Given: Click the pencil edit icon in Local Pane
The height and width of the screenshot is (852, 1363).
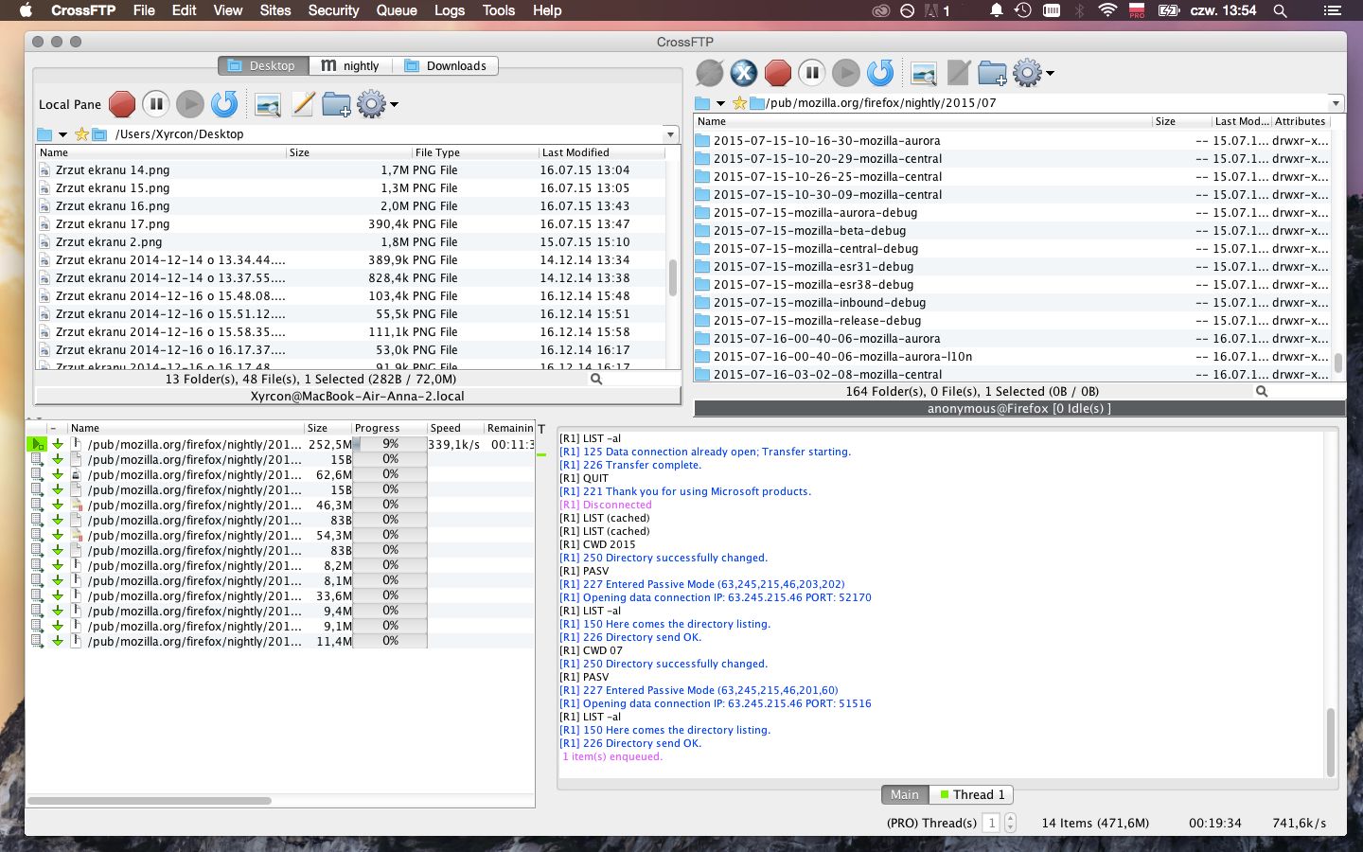Looking at the screenshot, I should (303, 104).
